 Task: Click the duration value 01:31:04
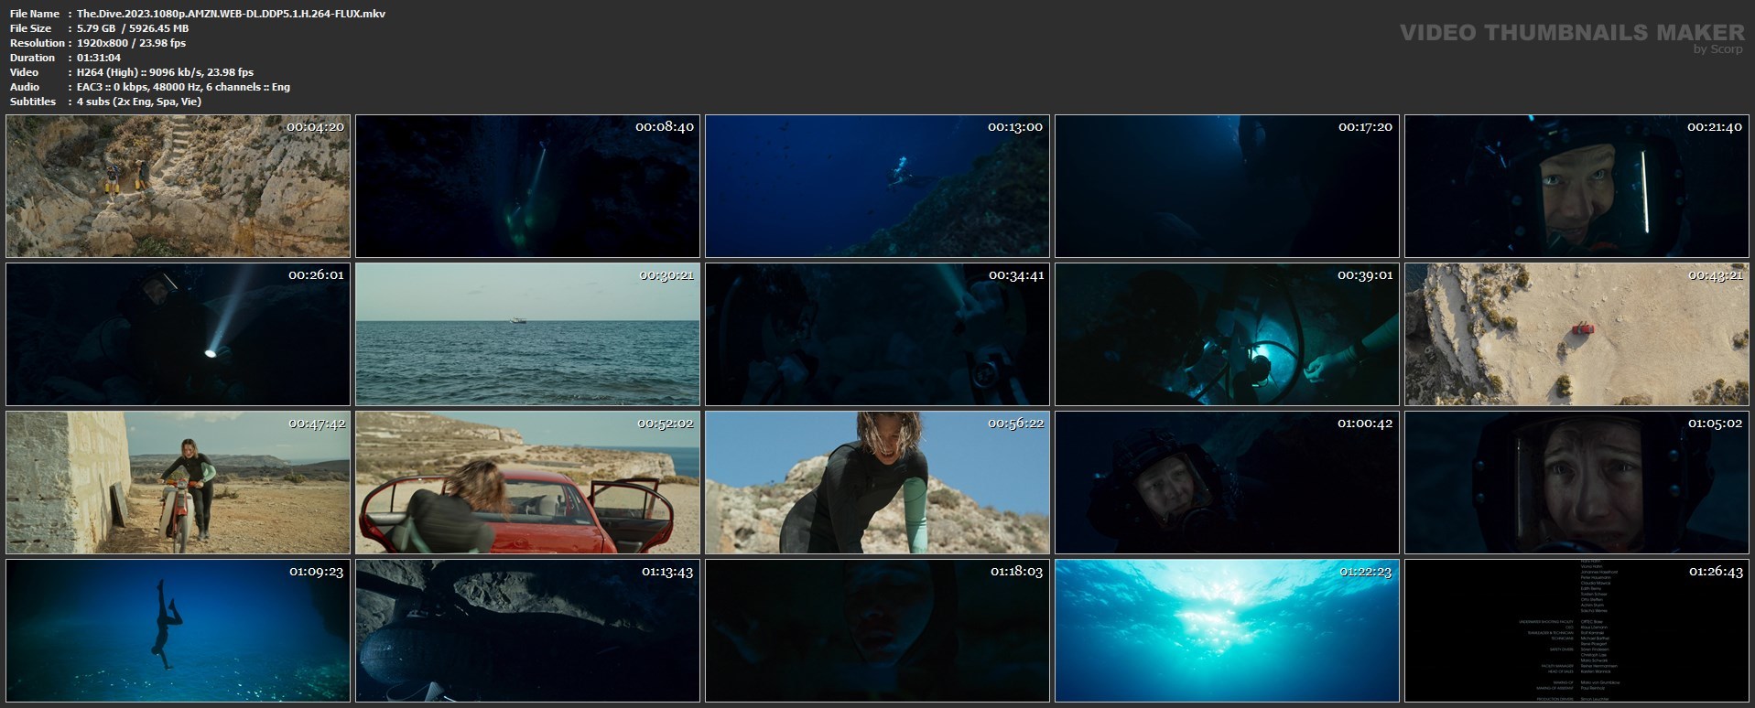click(99, 58)
